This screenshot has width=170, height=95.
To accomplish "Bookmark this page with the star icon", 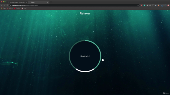I will [138, 5].
